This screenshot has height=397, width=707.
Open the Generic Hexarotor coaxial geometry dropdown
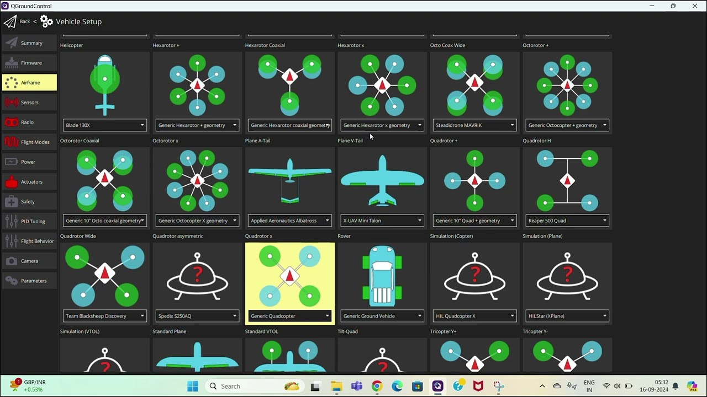(x=290, y=125)
